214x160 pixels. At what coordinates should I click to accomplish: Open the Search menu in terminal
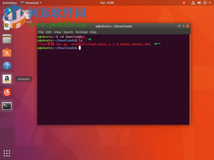[68, 32]
